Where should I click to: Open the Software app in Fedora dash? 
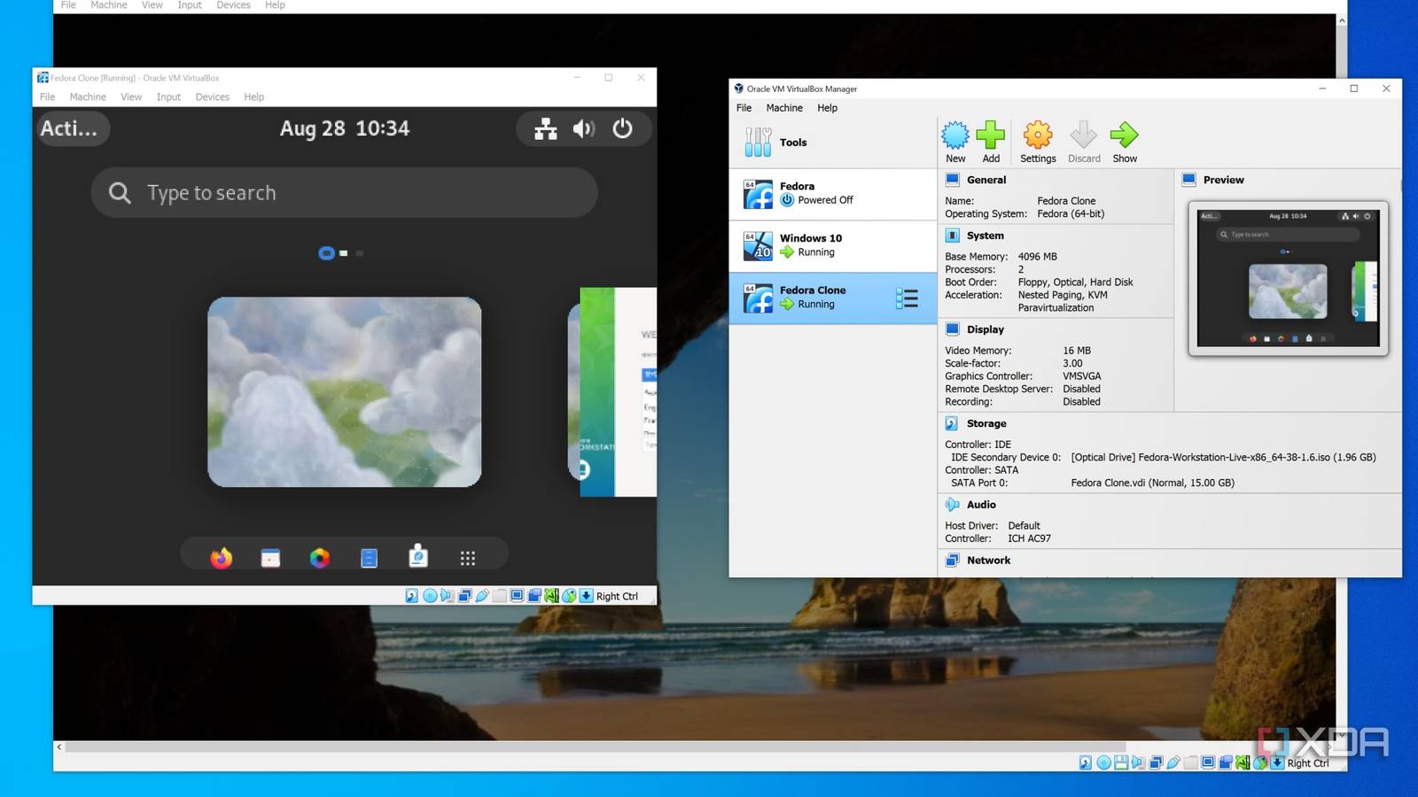[418, 556]
